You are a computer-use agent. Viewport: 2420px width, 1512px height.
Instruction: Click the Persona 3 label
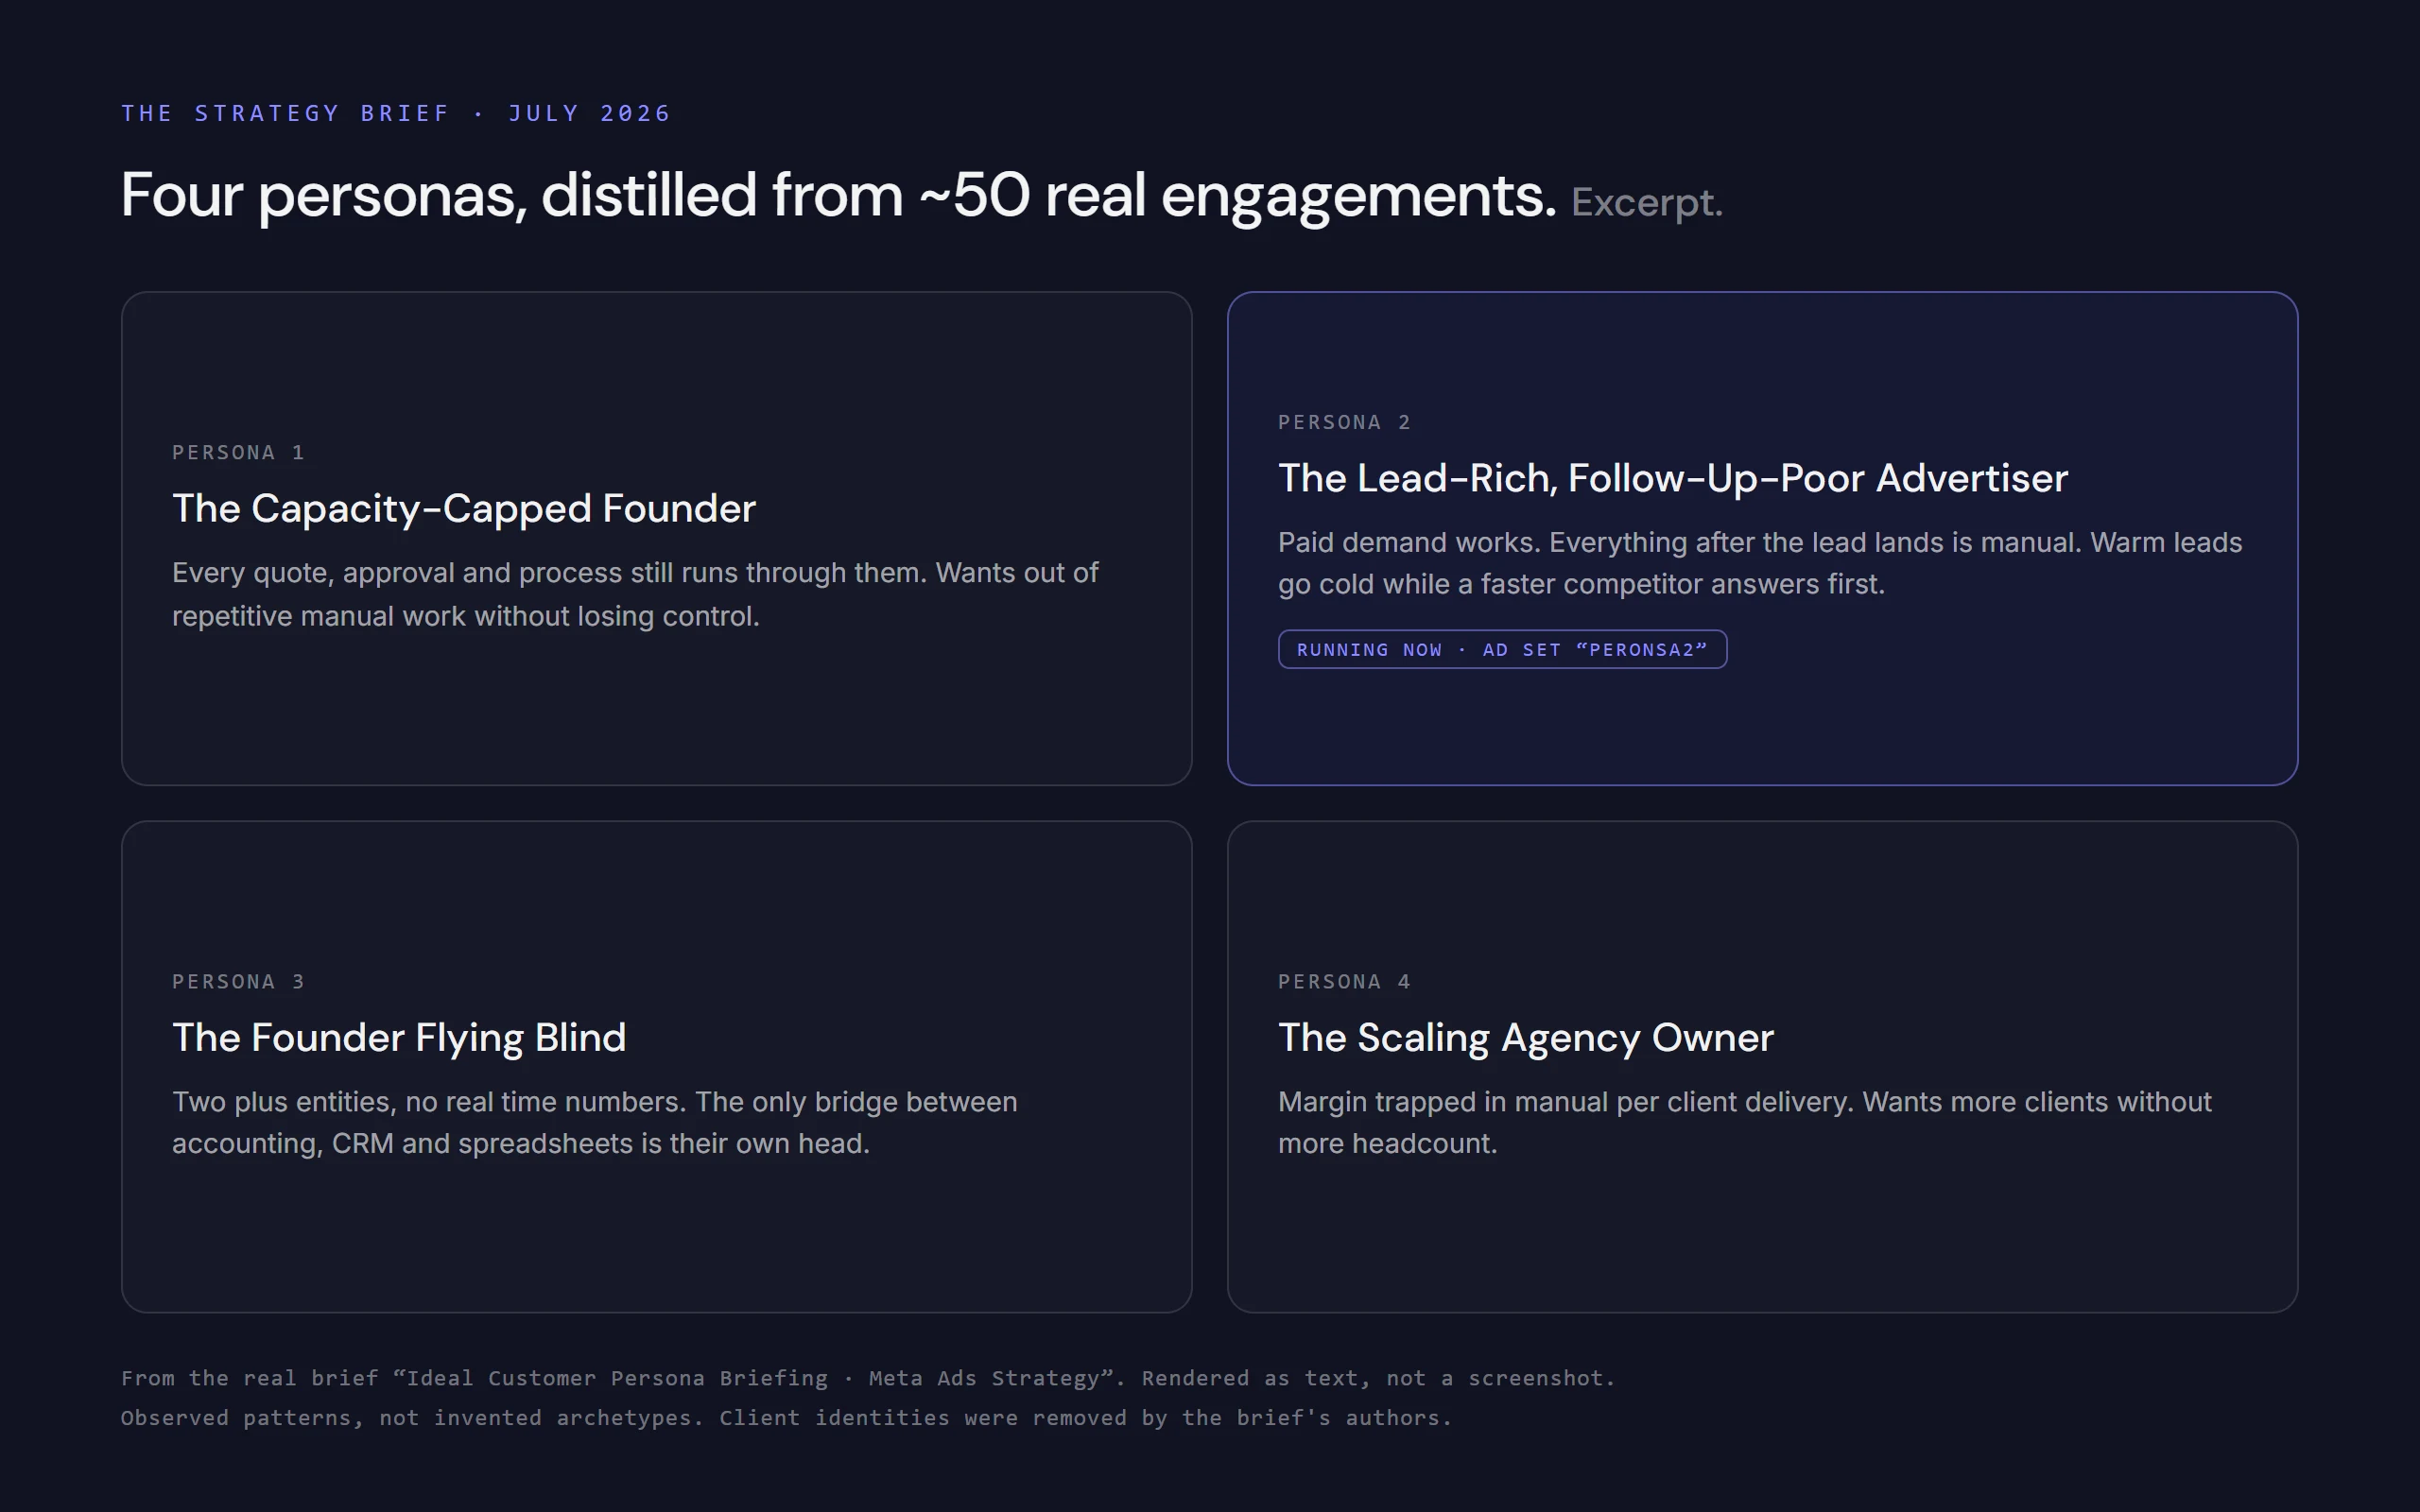pyautogui.click(x=238, y=981)
